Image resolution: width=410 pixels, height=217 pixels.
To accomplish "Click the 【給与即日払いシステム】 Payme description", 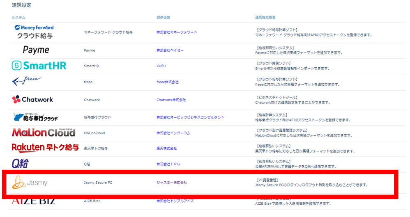I will pos(299,50).
